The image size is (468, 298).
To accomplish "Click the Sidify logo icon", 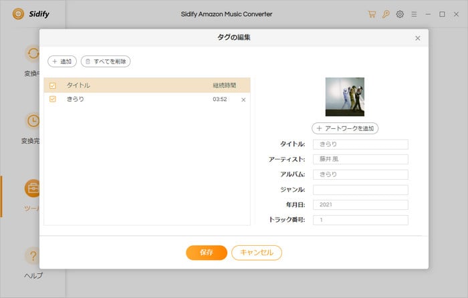I will (18, 14).
